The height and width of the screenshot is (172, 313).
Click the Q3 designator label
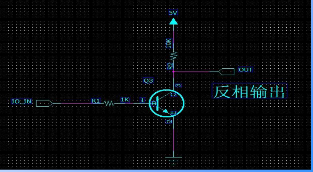pyautogui.click(x=148, y=80)
